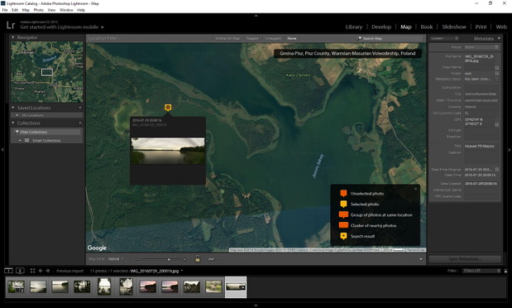Click the lock markers padlock icon
Screen dimensions: 512x308
pyautogui.click(x=198, y=258)
